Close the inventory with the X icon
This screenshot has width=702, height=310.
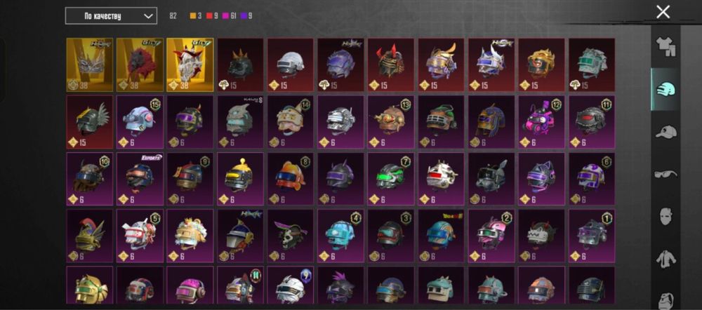pos(663,12)
